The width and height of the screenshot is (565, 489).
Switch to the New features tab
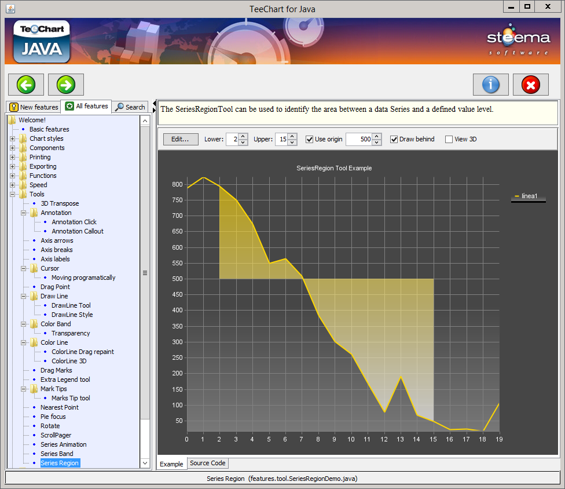point(34,107)
